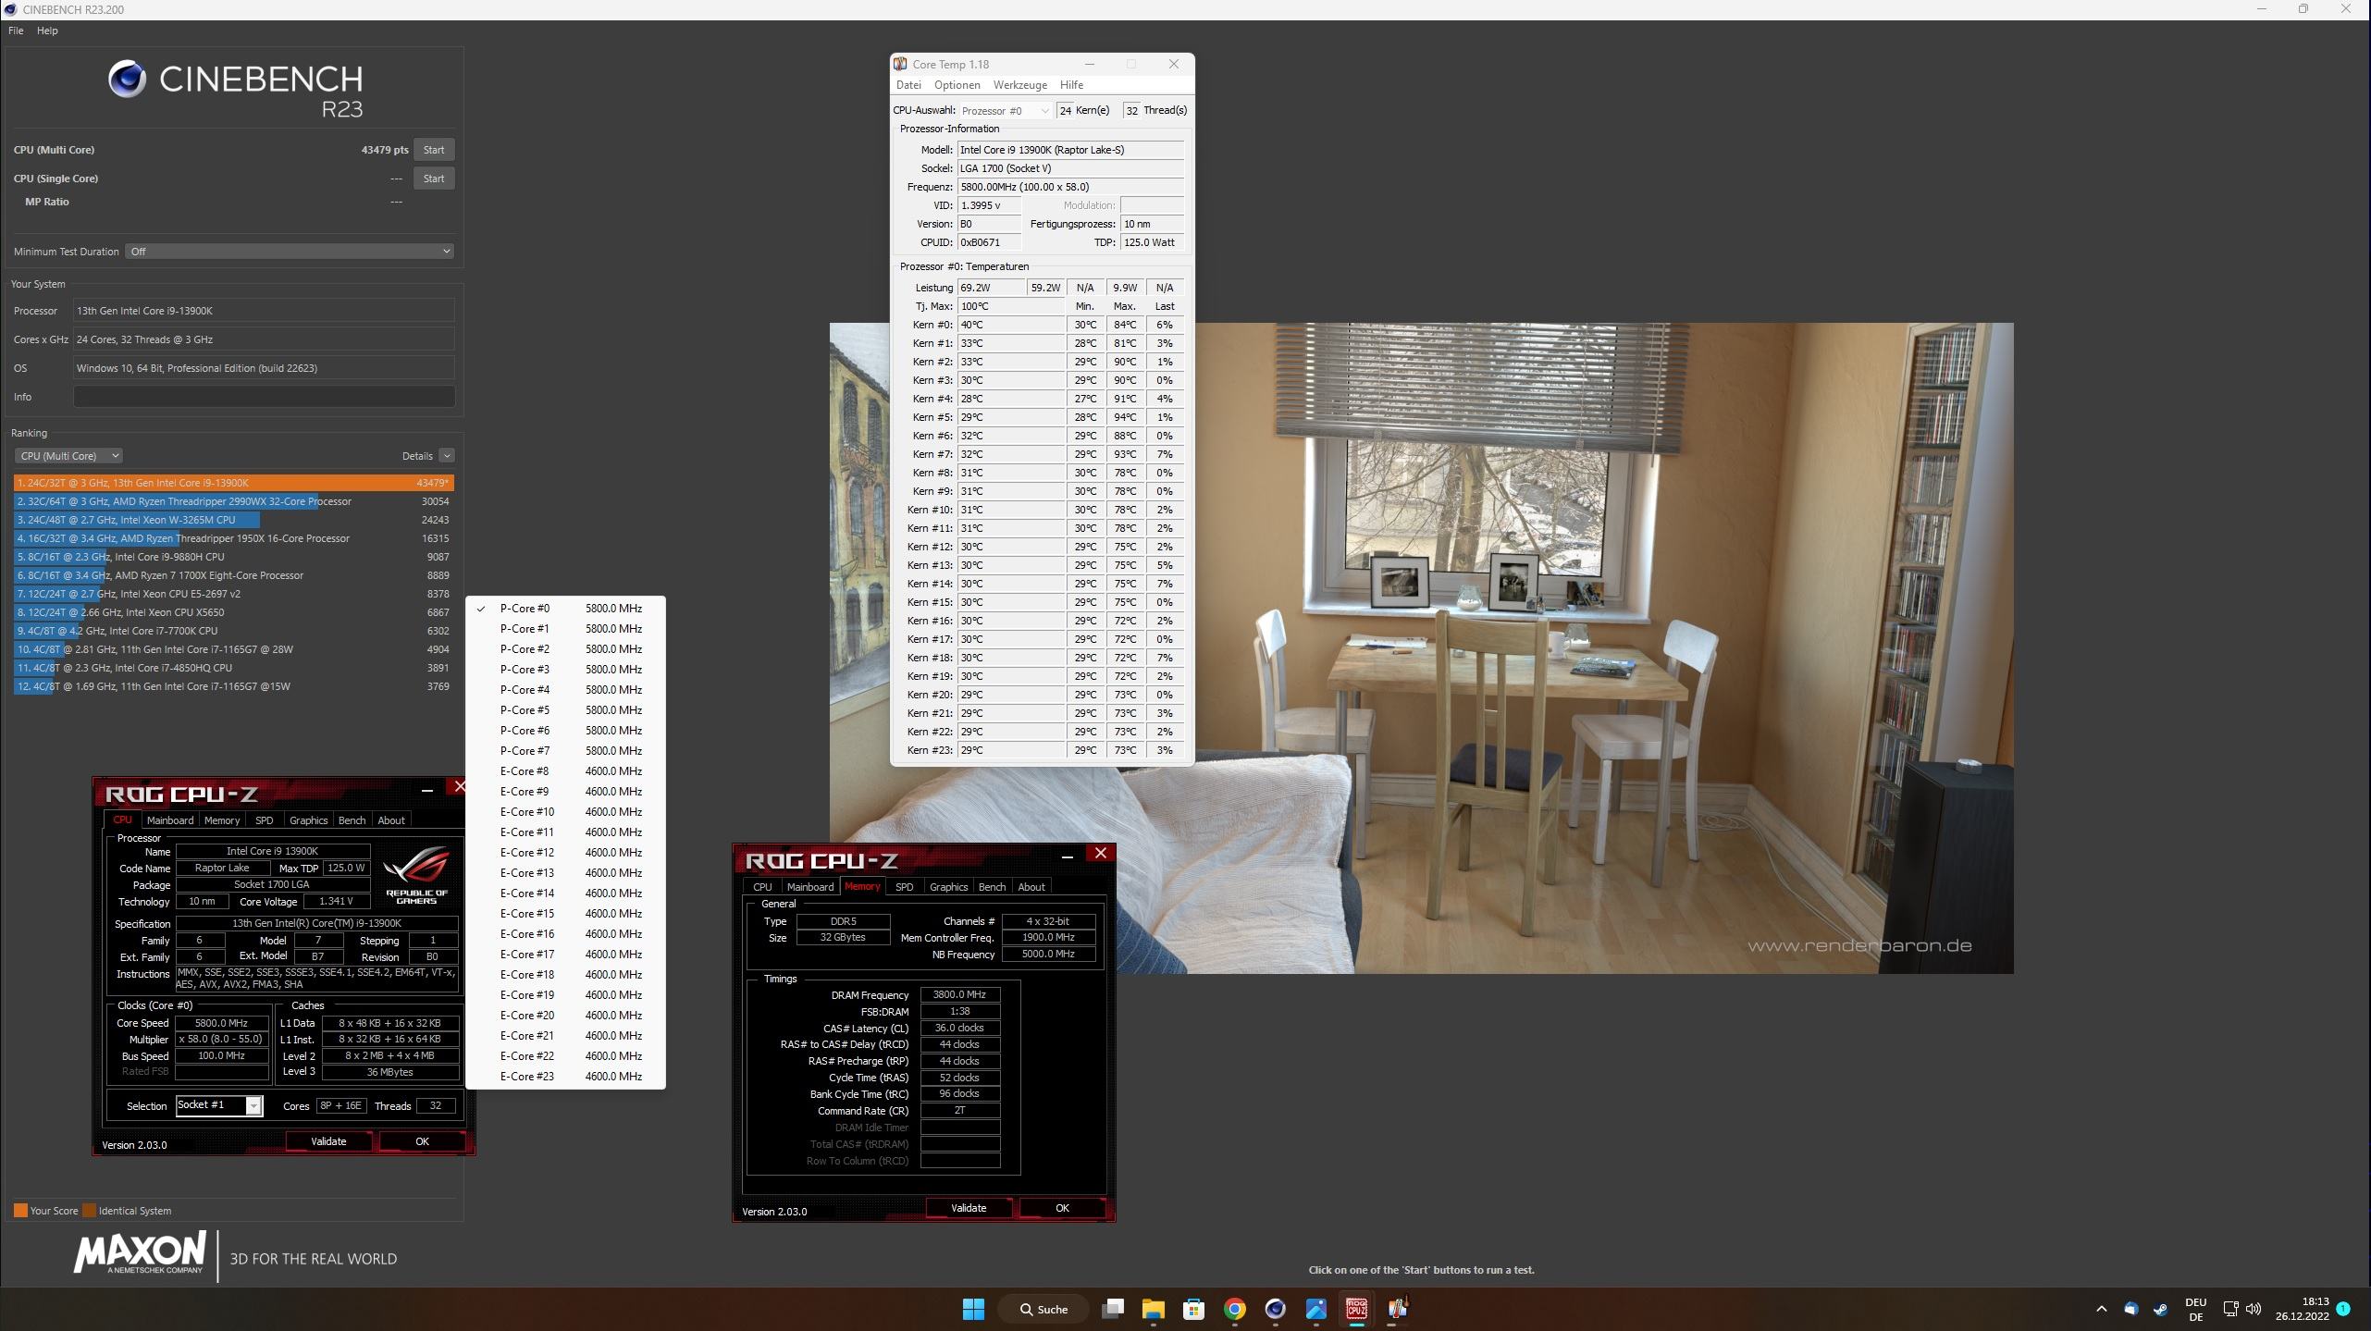This screenshot has height=1331, width=2371.
Task: Start the CPU Single Core test
Action: point(433,179)
